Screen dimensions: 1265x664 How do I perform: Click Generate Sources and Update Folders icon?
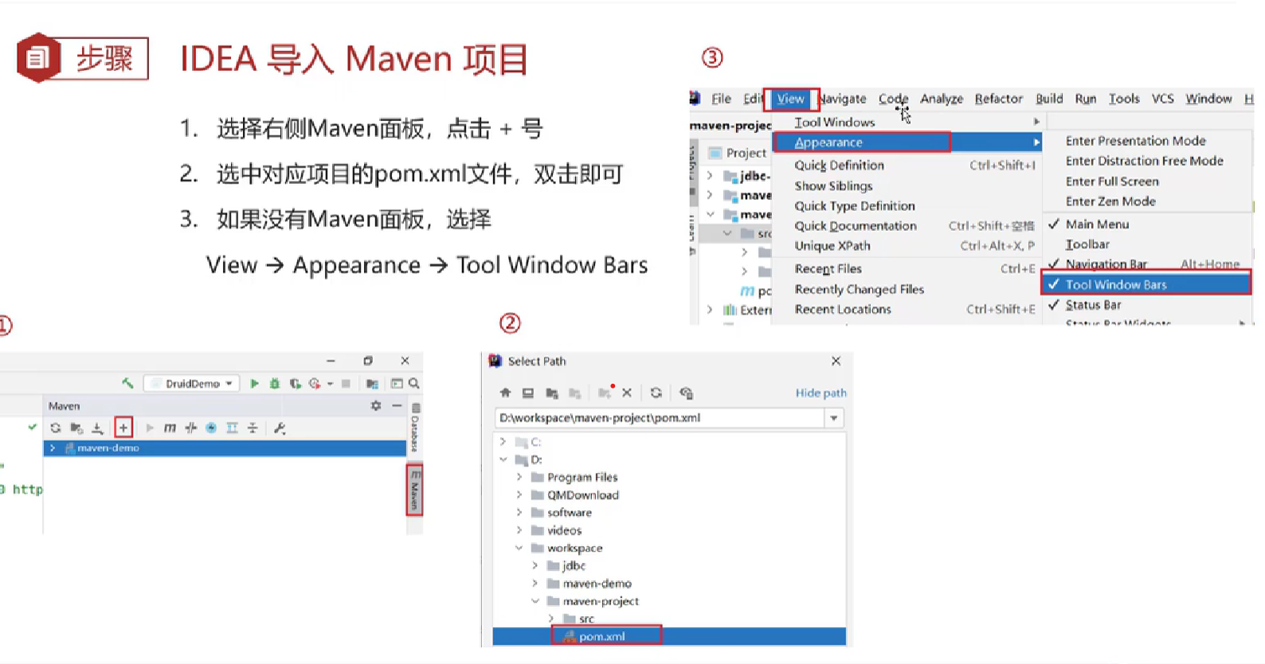(x=76, y=428)
